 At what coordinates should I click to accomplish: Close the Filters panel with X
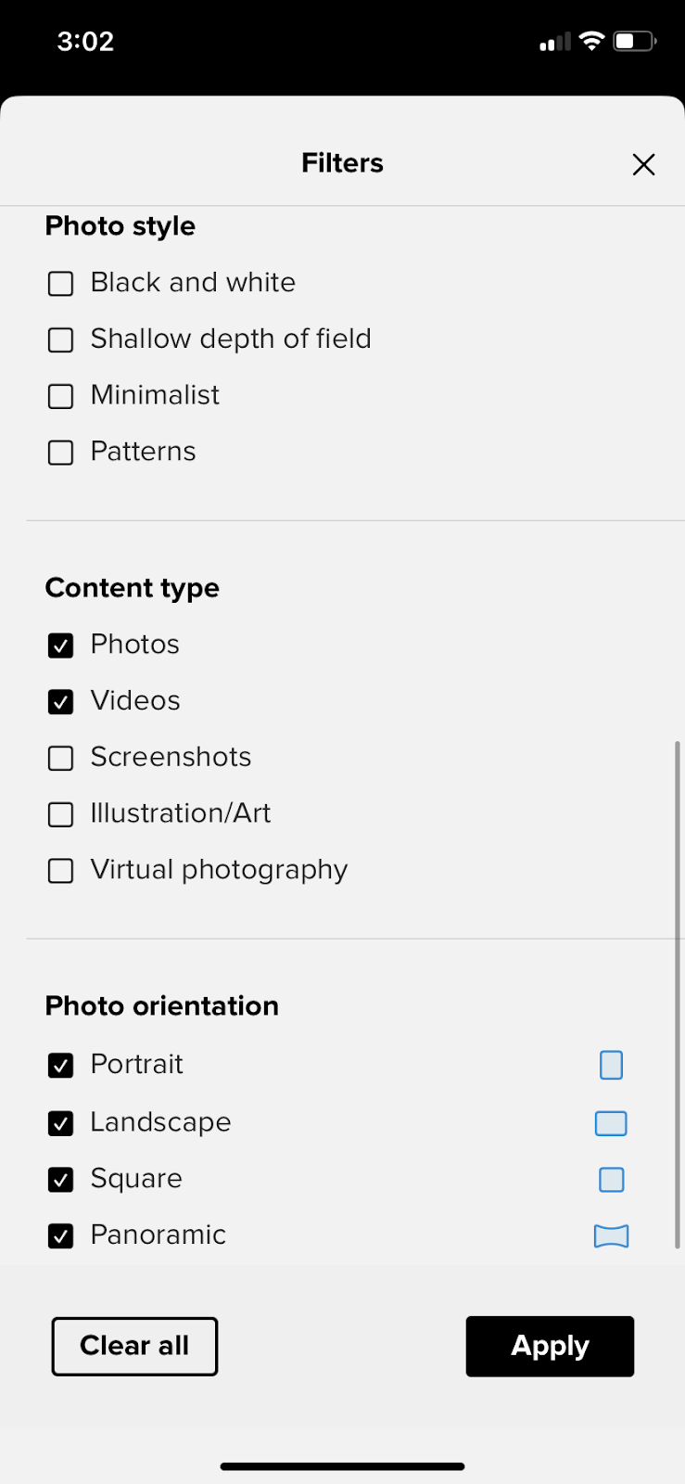(643, 164)
